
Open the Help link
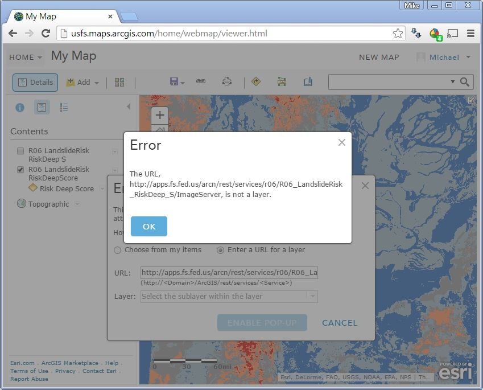coord(112,363)
